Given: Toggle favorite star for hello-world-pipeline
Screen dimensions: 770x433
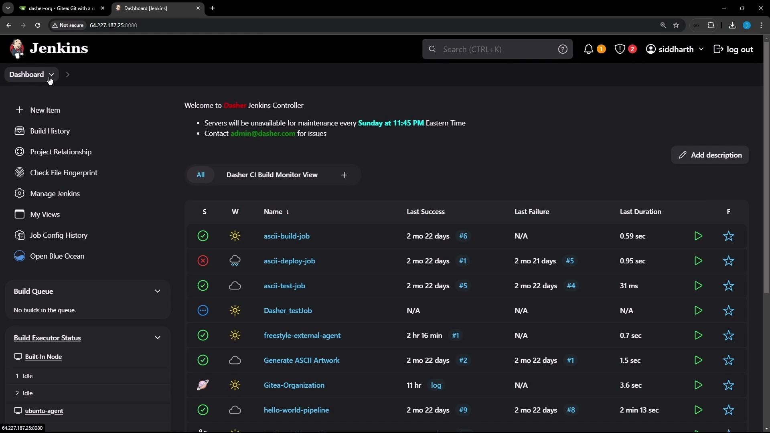Looking at the screenshot, I should (x=729, y=410).
